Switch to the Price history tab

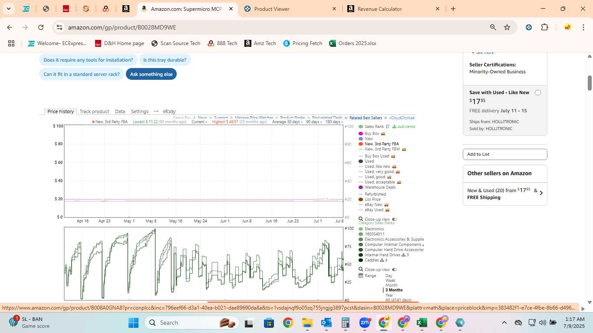60,111
